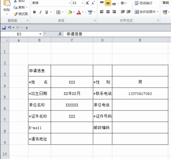The height and width of the screenshot is (159, 171).
Task: Select cell labeled *通讯地址
Action: [x=40, y=139]
